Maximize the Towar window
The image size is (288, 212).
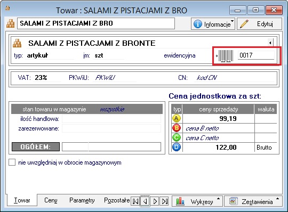(x=255, y=10)
